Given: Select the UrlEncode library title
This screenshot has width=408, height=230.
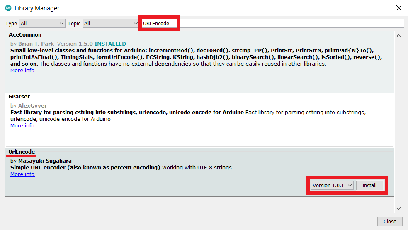Looking at the screenshot, I should tap(22, 152).
